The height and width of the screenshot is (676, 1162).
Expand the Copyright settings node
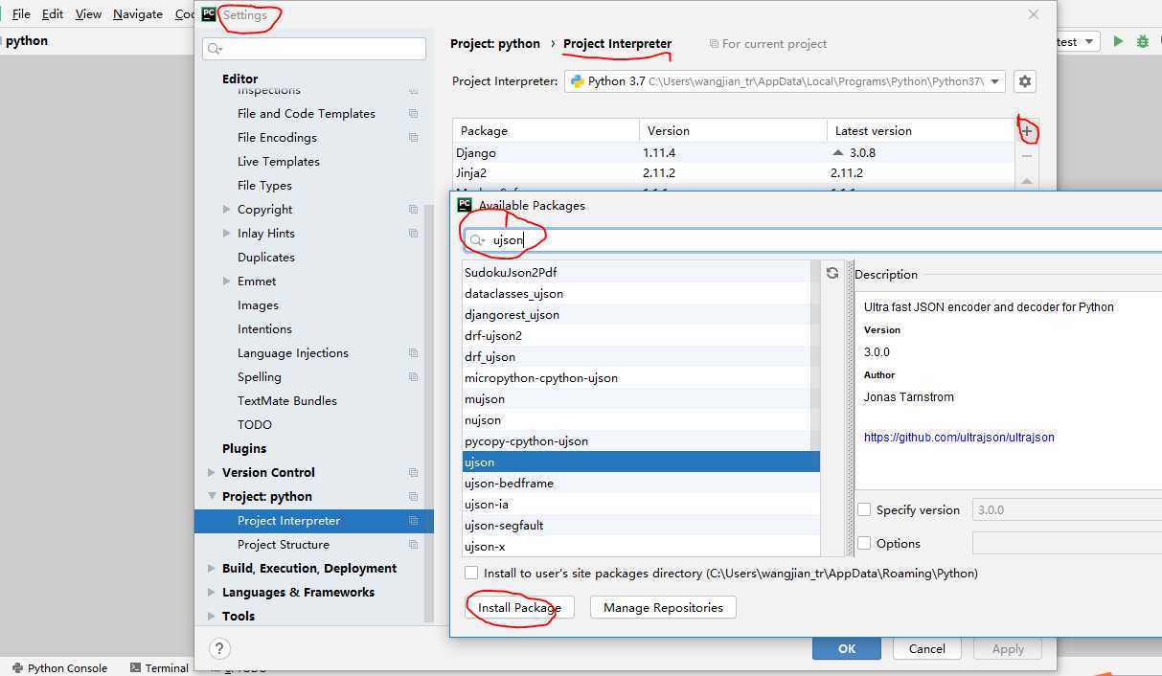coord(227,210)
